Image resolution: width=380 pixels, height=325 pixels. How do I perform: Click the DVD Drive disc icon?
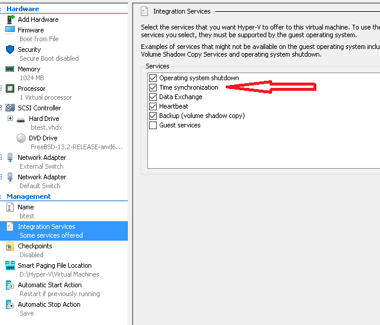point(21,138)
